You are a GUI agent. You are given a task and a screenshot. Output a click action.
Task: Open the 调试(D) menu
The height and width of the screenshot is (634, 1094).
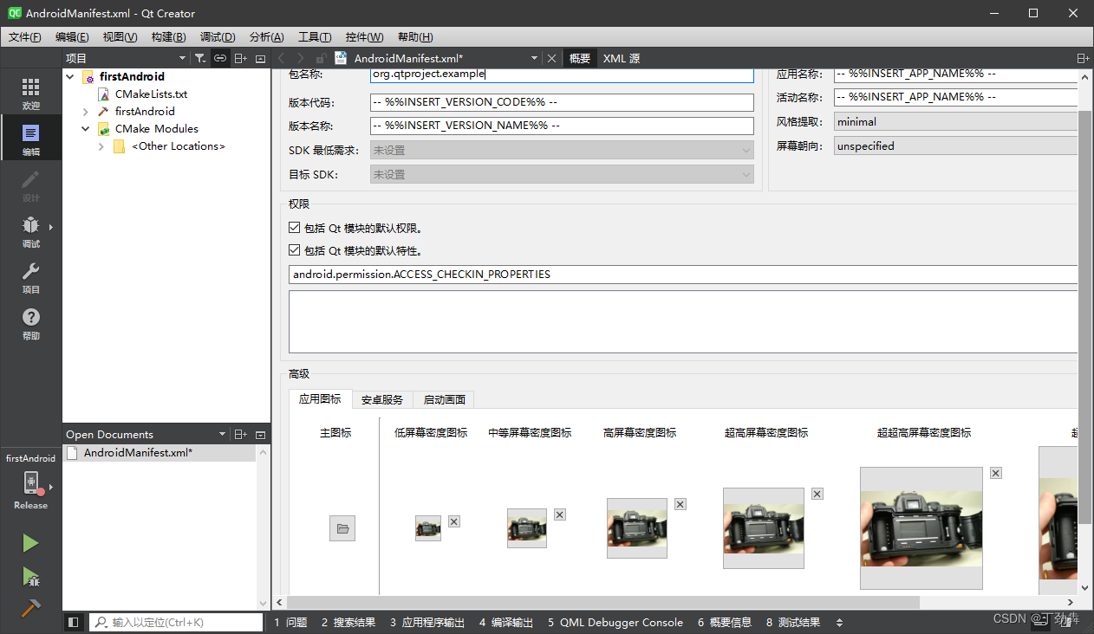pos(218,36)
